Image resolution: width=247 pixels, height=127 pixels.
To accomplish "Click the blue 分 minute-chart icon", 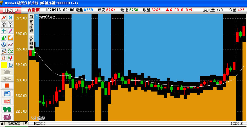I will point(10,18).
